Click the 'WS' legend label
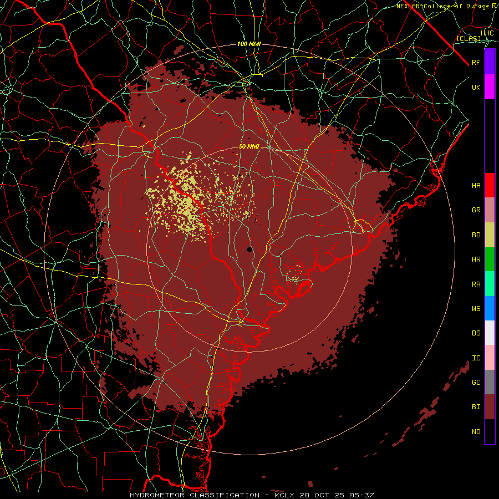This screenshot has height=499, width=499. pos(476,309)
